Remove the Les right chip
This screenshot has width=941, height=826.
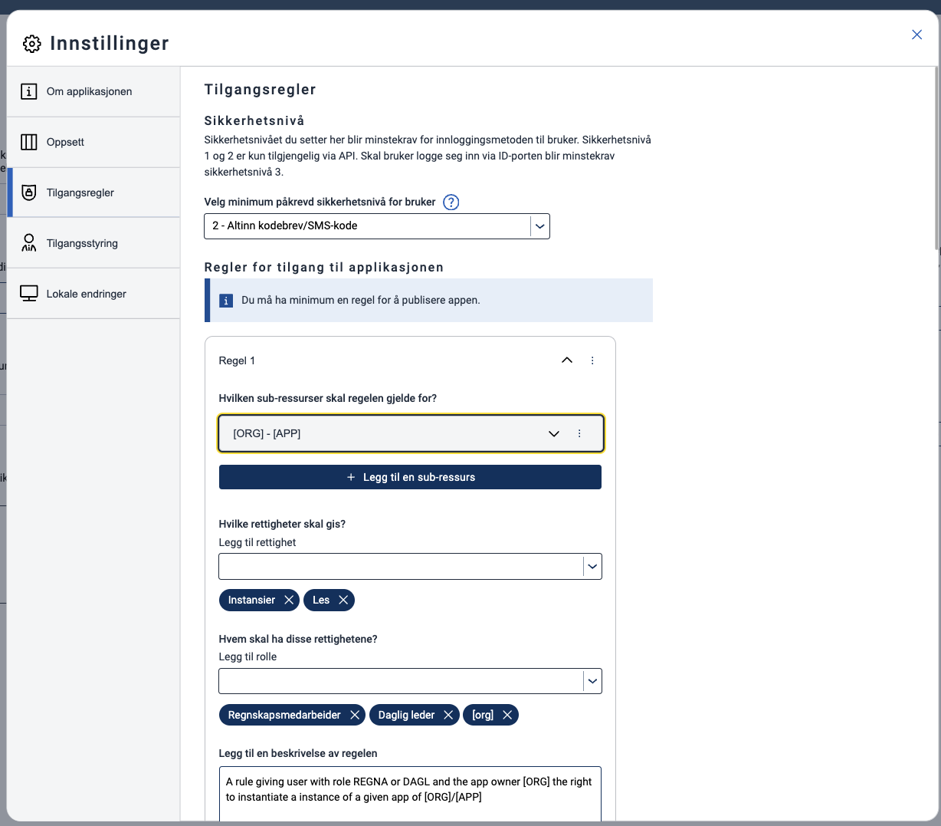(x=343, y=600)
